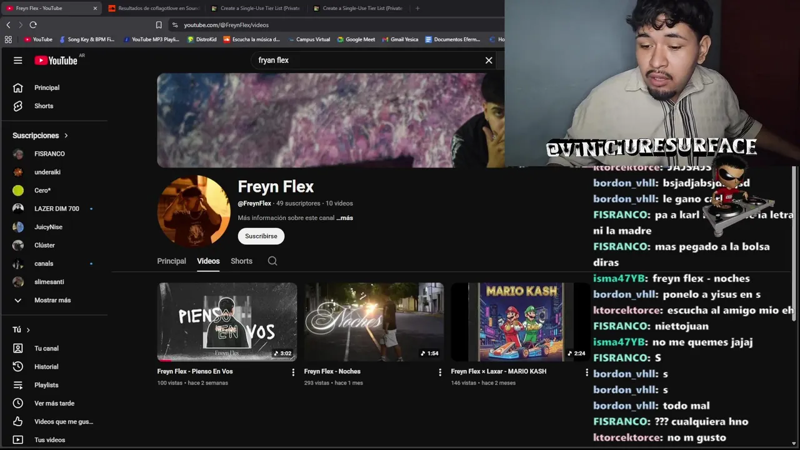
Task: Open the Campus Virtual bookmark
Action: (x=309, y=39)
